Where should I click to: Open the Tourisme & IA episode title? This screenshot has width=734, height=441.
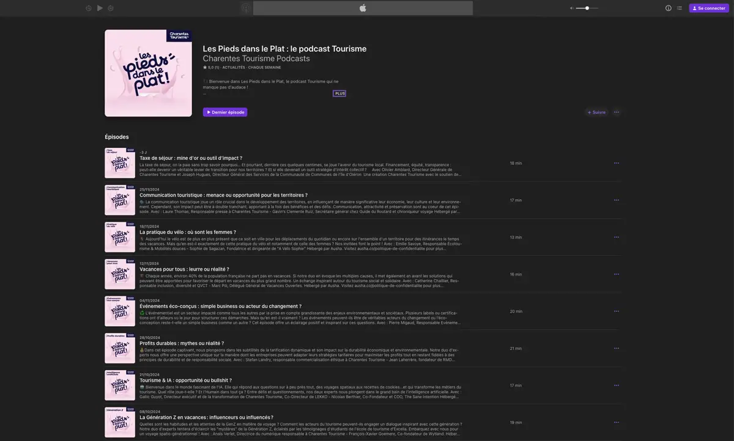click(x=185, y=381)
